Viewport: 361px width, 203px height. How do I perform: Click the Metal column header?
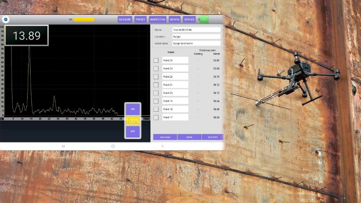point(217,54)
